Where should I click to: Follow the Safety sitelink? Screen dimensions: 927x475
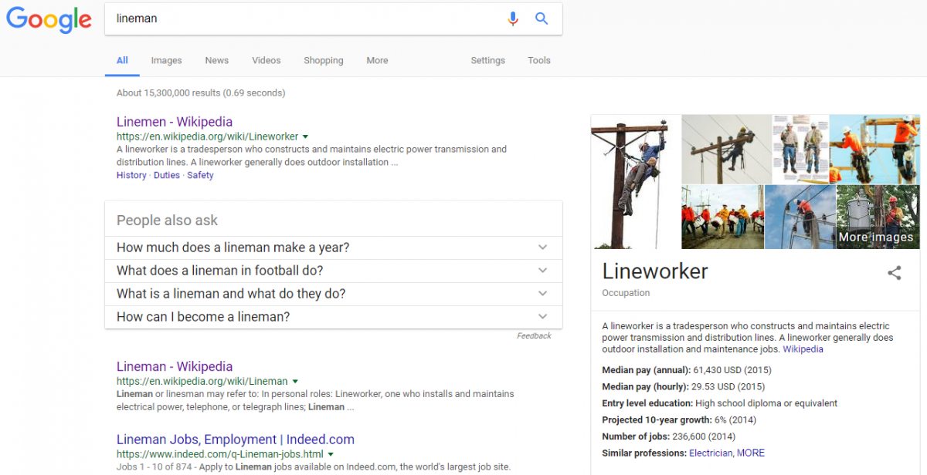(x=200, y=175)
